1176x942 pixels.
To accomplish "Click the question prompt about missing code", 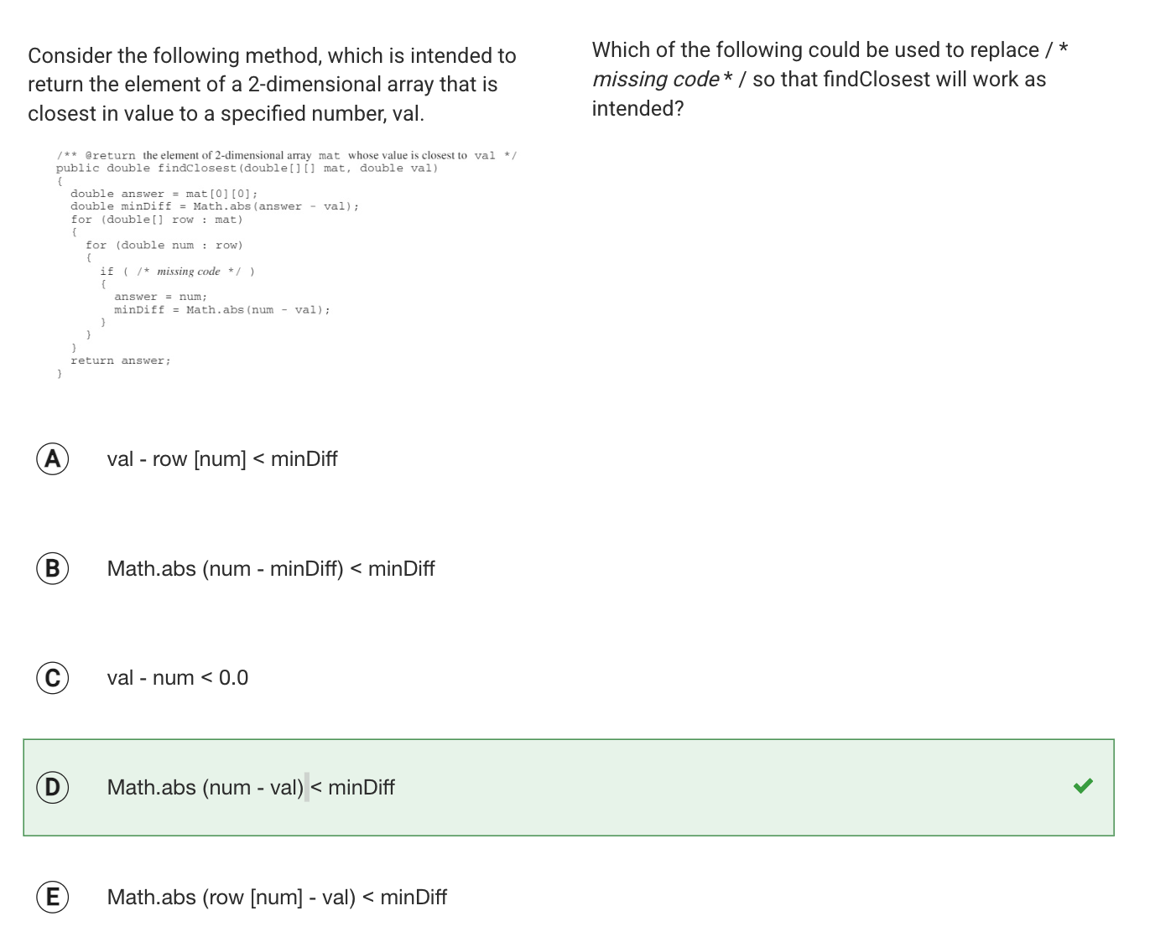I will (830, 79).
